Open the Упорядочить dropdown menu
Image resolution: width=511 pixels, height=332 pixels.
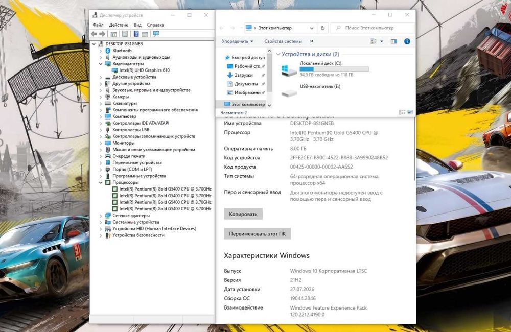click(x=237, y=41)
